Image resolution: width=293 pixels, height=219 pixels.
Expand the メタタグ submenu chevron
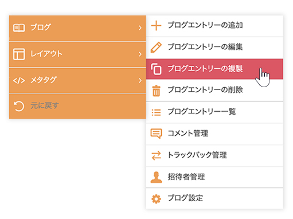coord(140,80)
